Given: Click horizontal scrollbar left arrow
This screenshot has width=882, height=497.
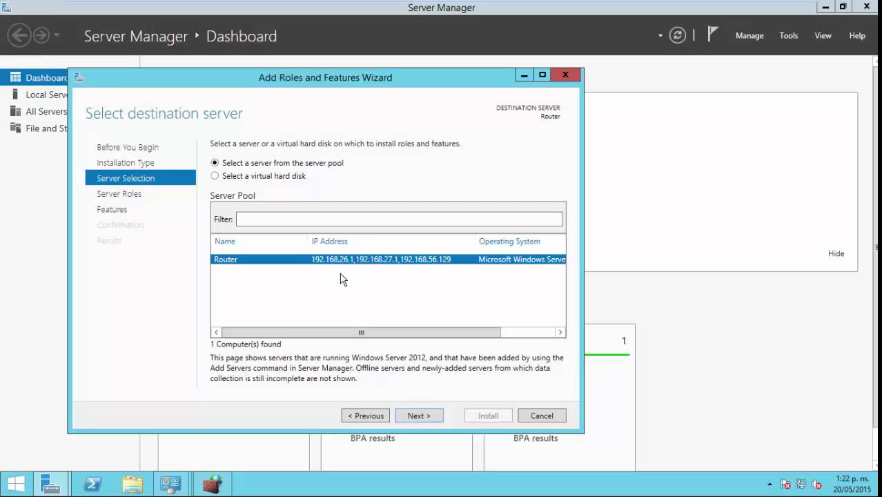Looking at the screenshot, I should [216, 332].
